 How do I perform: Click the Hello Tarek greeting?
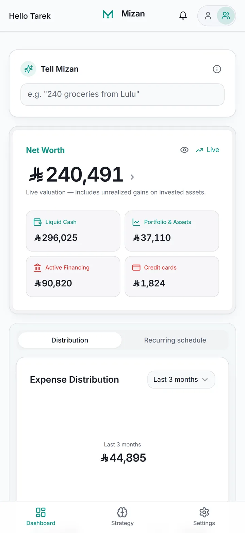point(30,16)
